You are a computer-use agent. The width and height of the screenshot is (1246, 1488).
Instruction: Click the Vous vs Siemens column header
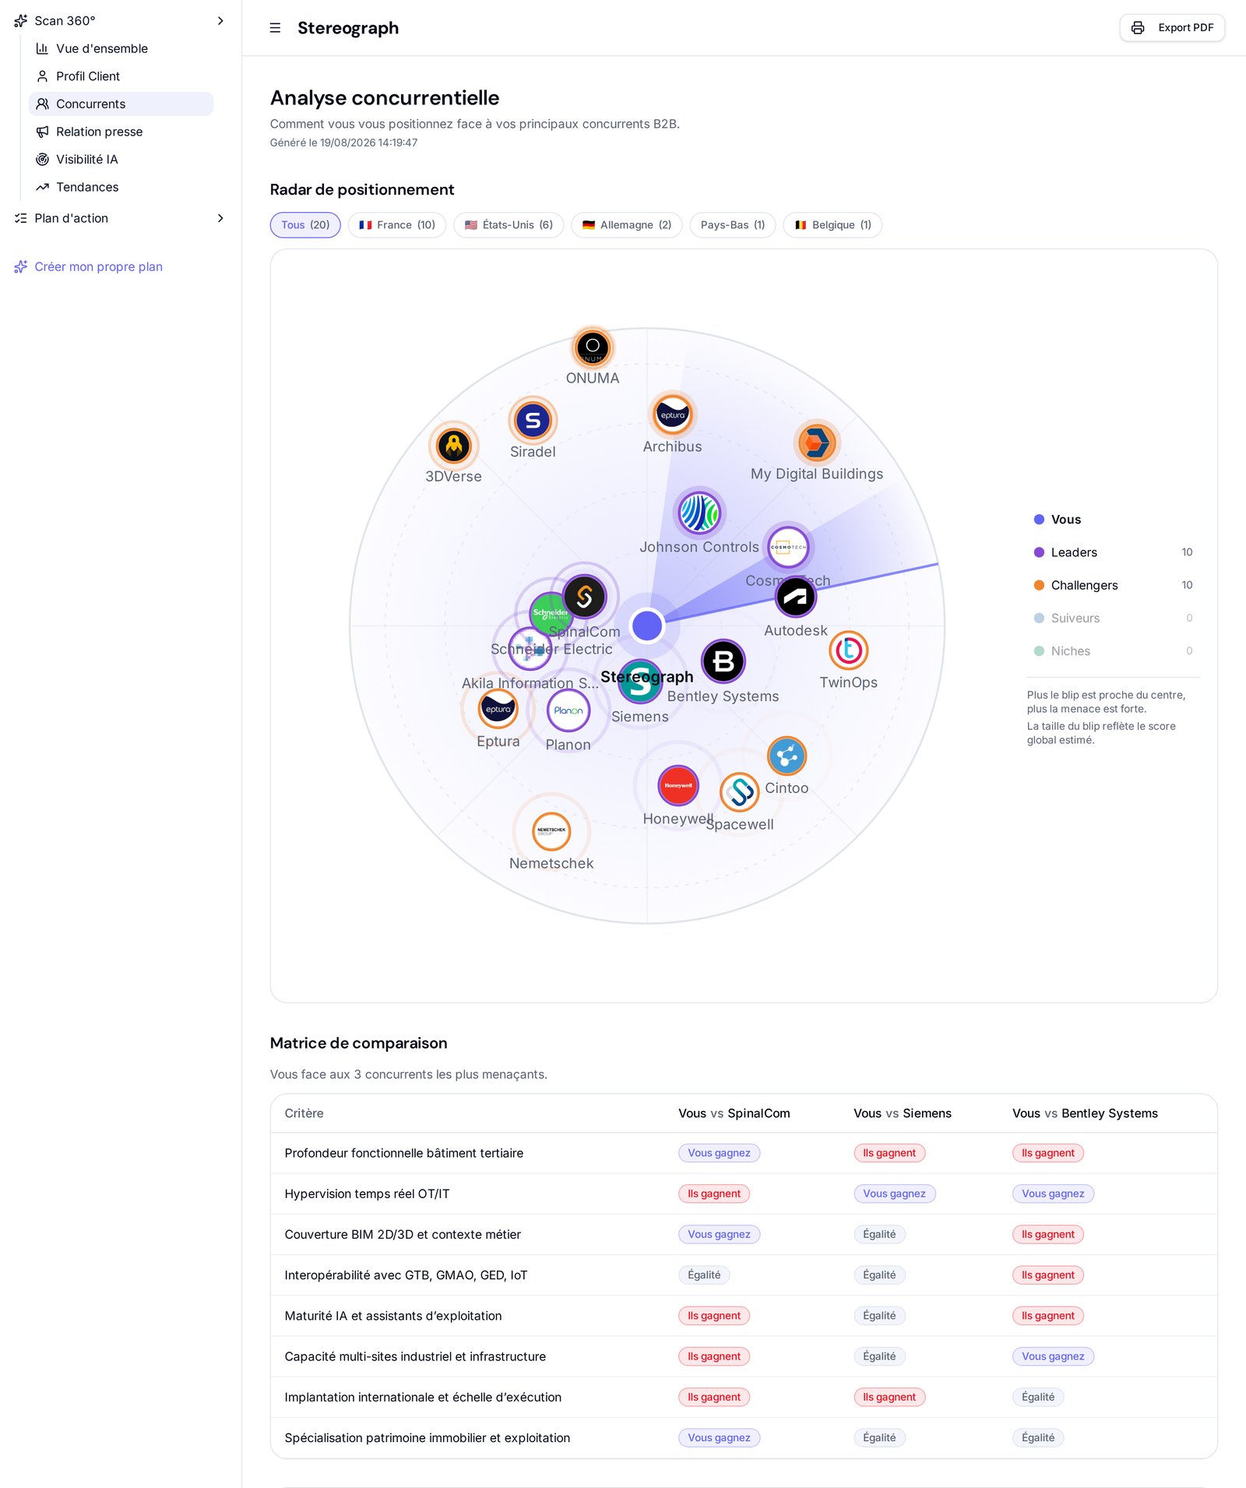902,1113
